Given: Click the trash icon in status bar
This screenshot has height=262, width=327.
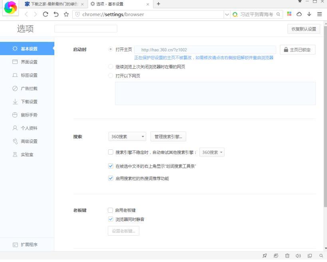Looking at the screenshot, I should [287, 256].
